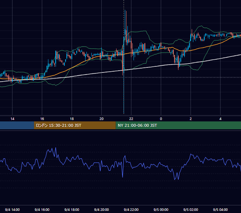Click the 14 hour axis label

pos(12,119)
